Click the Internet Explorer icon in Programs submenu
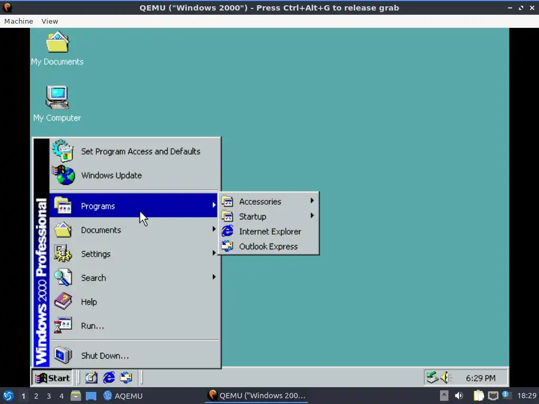 [x=227, y=231]
